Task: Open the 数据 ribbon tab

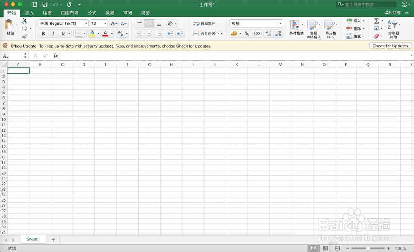Action: (x=110, y=13)
